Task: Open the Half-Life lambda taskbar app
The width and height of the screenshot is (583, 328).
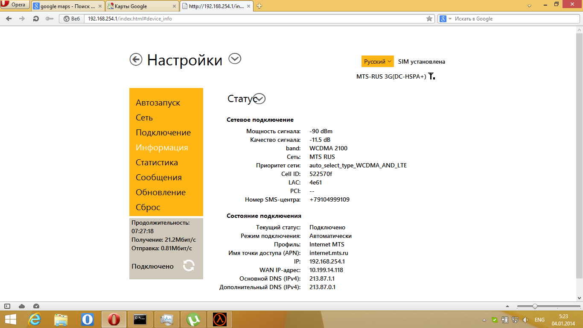Action: 220,319
